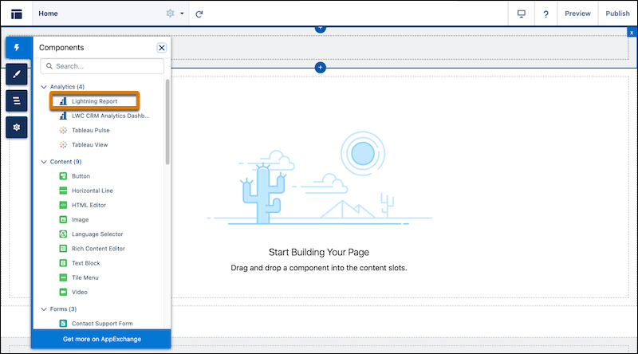Close the header section with blue x
Image resolution: width=638 pixels, height=354 pixels.
click(x=632, y=33)
